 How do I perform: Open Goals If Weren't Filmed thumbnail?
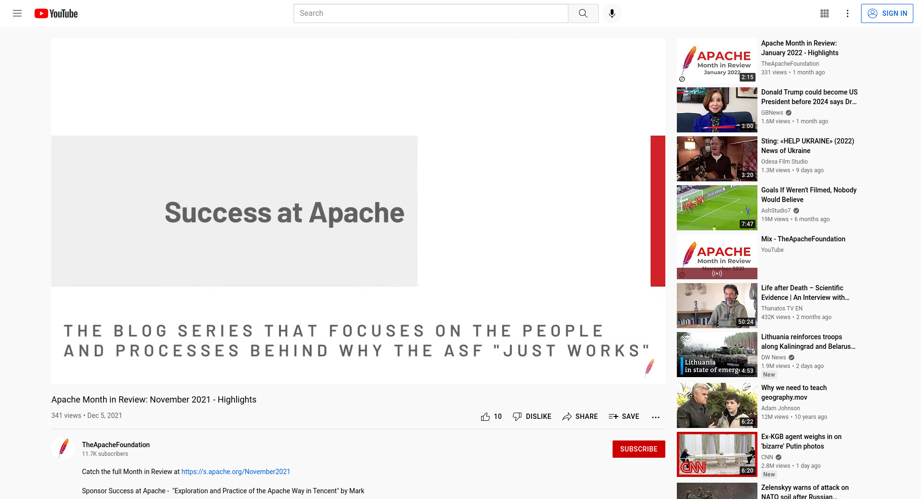pos(717,208)
